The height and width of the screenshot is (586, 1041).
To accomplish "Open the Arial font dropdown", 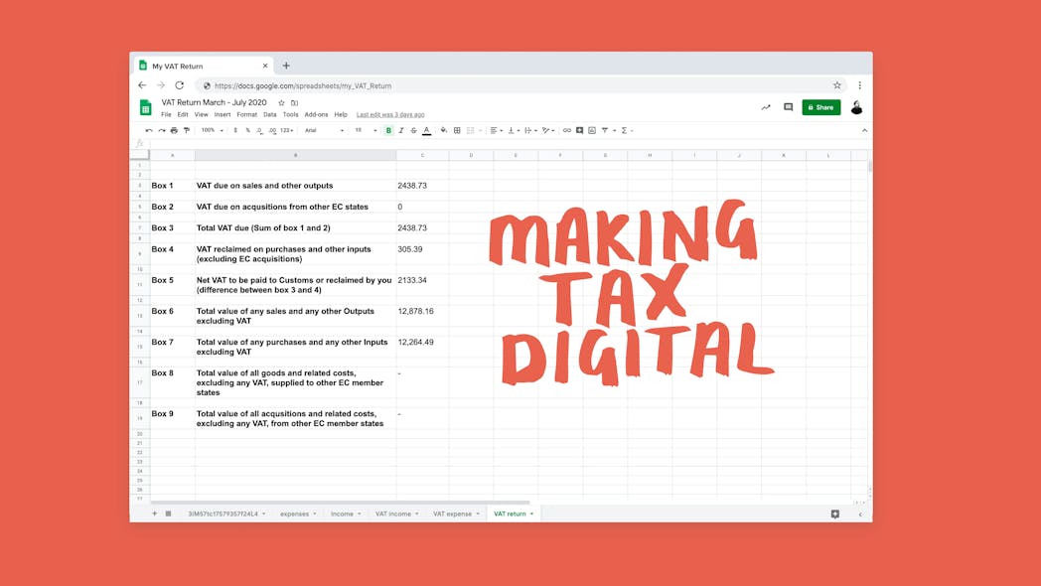I will click(x=324, y=131).
